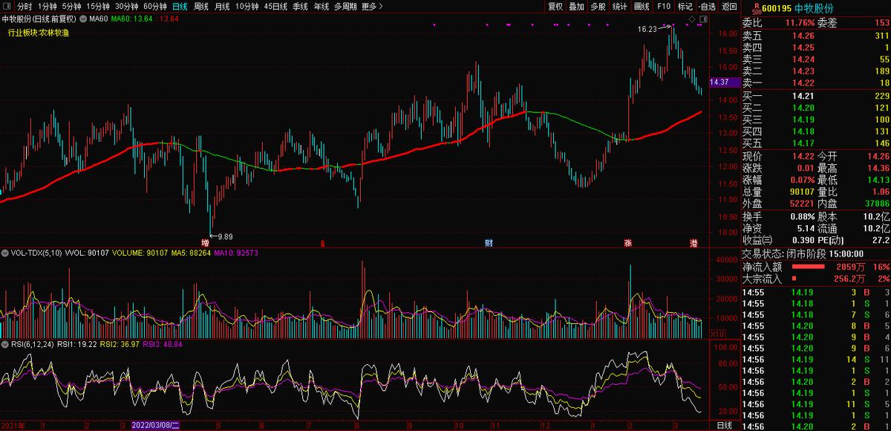
Task: Toggle 自选 watchlist for this stock
Action: (x=707, y=7)
